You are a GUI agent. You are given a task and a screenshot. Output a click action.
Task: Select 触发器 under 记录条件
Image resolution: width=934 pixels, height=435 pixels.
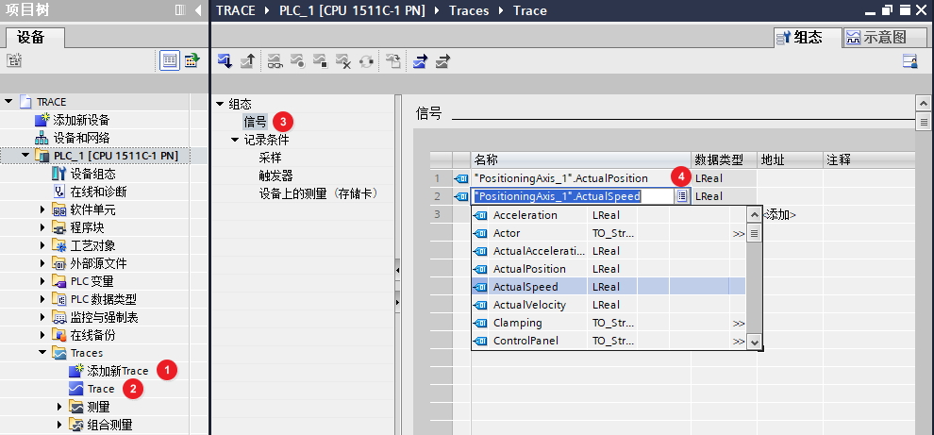(275, 176)
